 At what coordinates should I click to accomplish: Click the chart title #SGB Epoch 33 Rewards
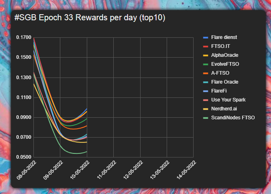(x=90, y=18)
